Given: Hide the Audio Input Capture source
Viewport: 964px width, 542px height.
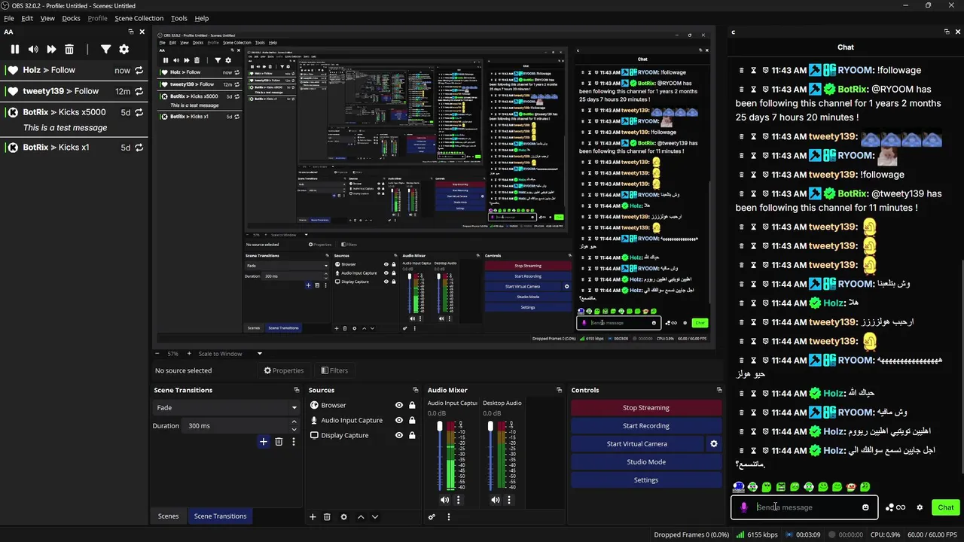Looking at the screenshot, I should [399, 420].
